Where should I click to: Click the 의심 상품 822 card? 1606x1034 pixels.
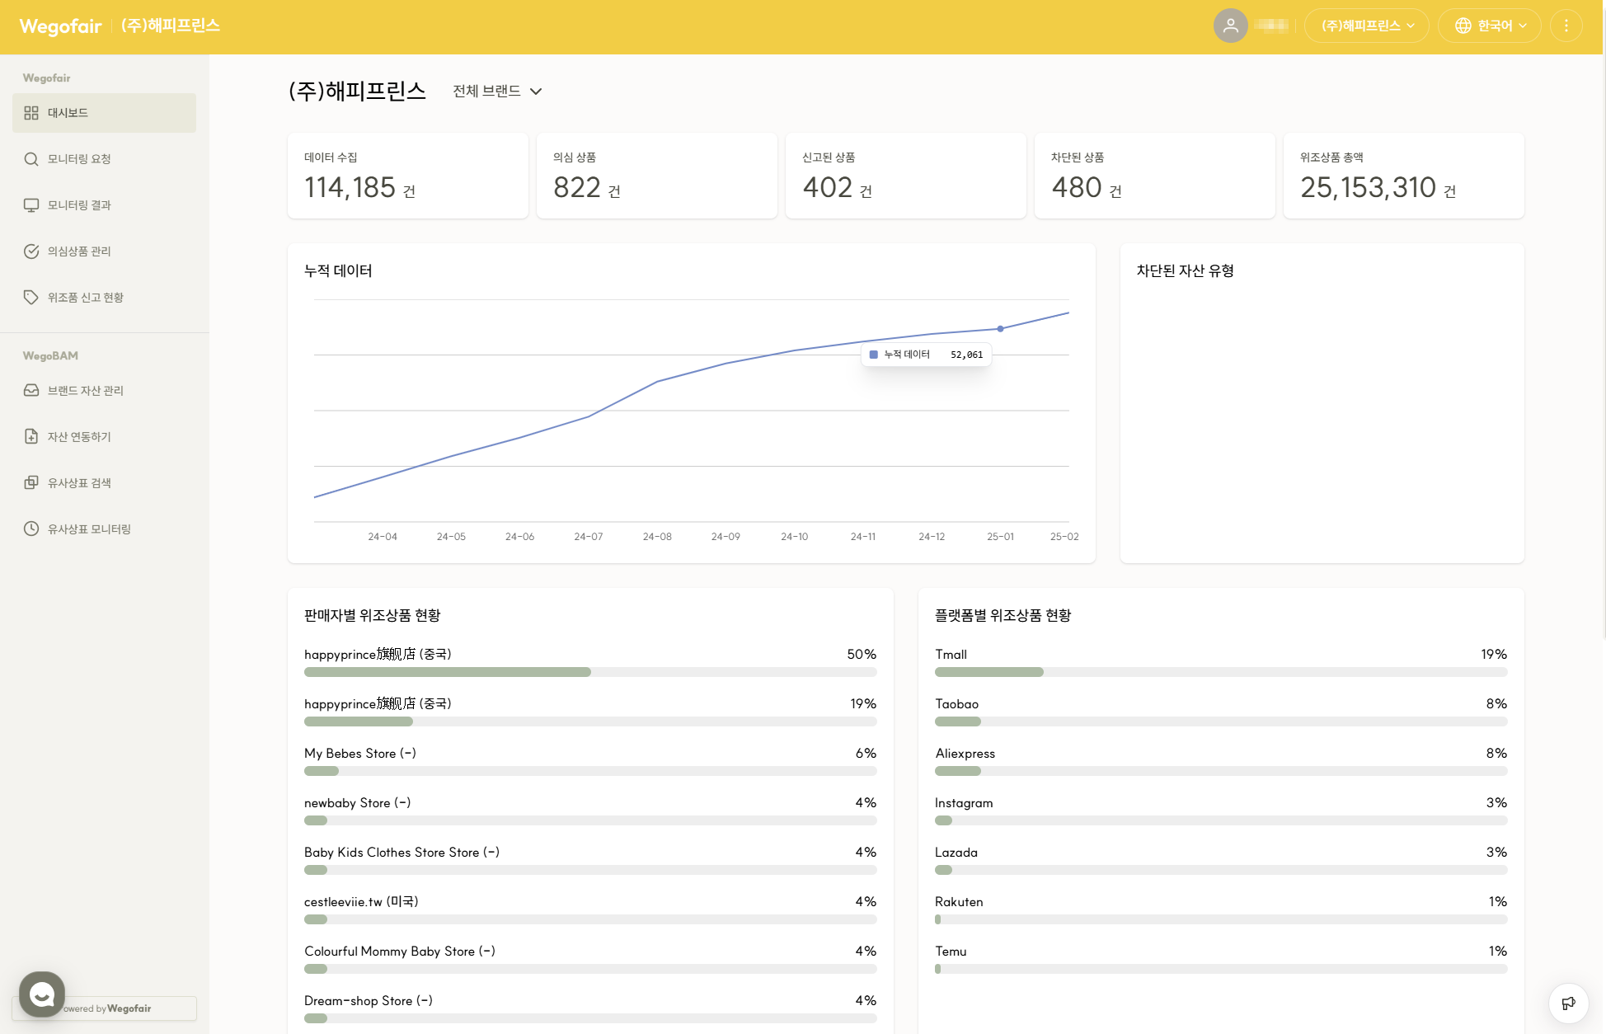click(657, 176)
